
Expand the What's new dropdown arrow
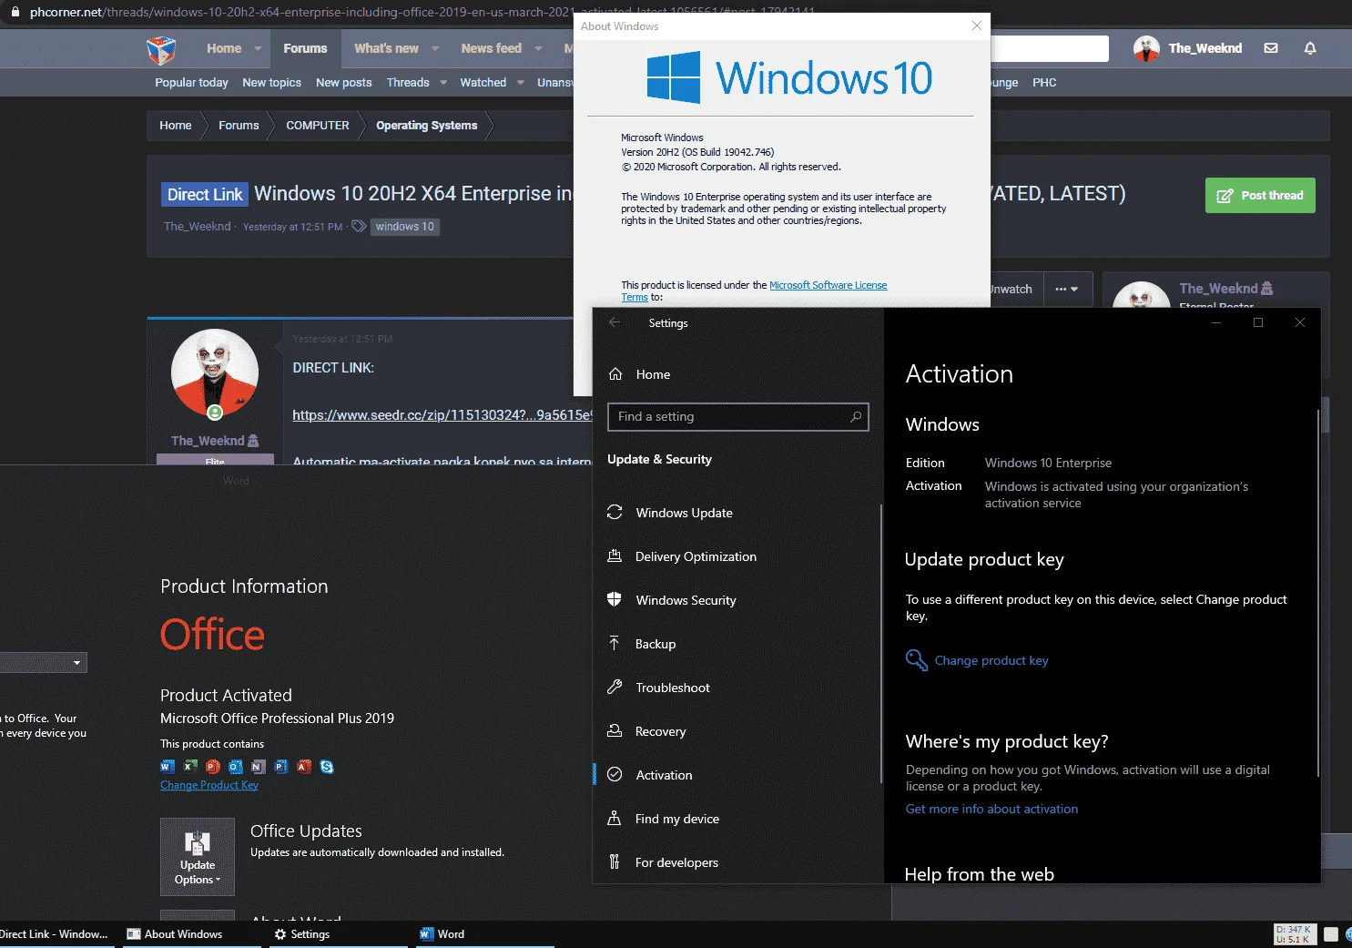[x=435, y=48]
